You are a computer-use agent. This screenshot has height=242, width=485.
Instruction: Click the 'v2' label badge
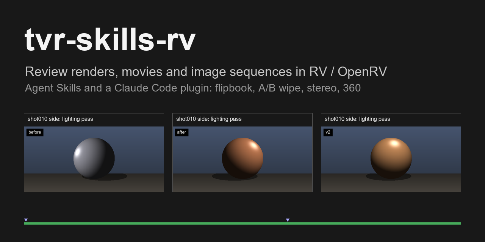[328, 132]
